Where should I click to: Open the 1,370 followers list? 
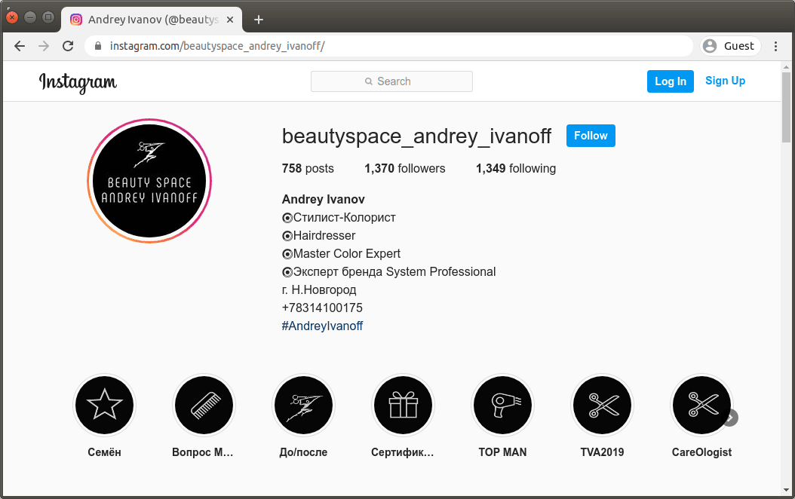coord(404,168)
